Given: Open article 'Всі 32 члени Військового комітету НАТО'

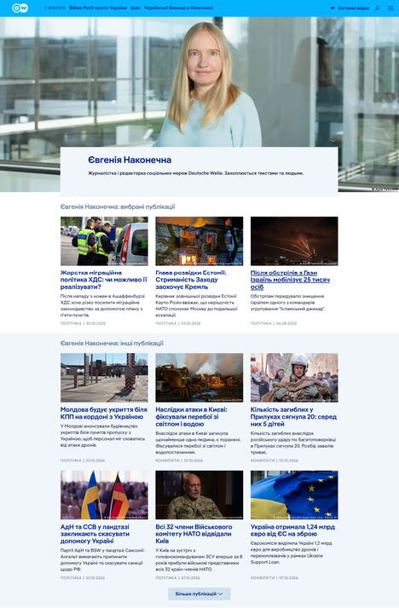Looking at the screenshot, I should coord(194,534).
